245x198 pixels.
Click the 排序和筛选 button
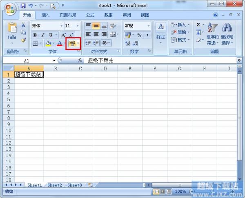point(212,35)
